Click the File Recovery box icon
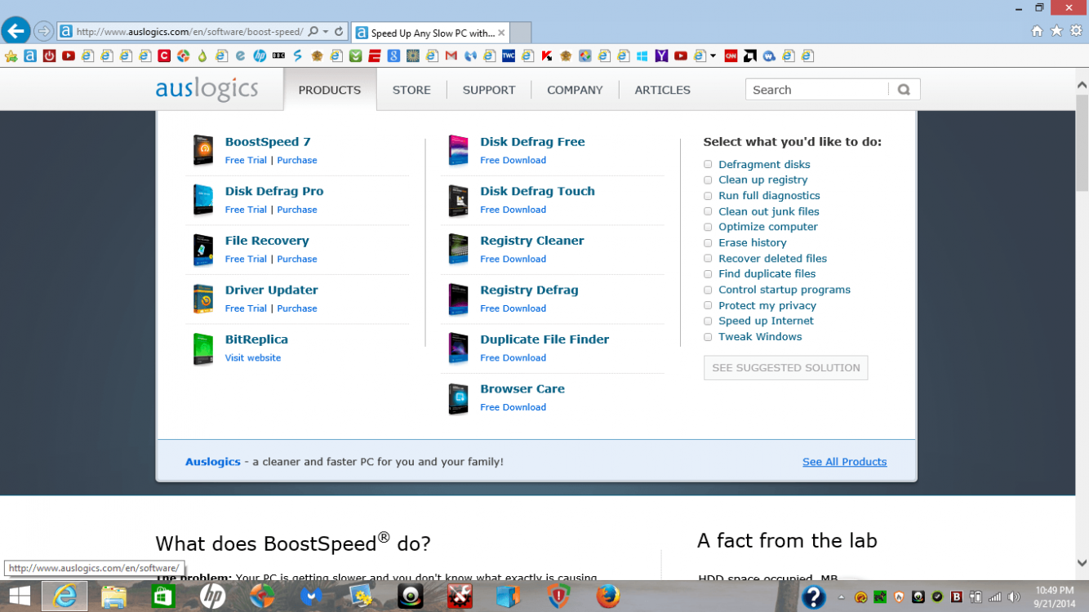 (203, 250)
